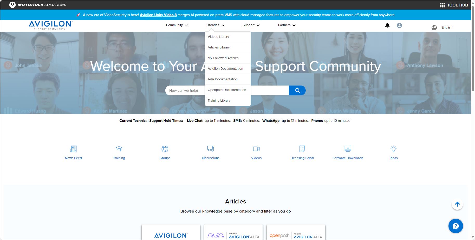Open Software Downloads via download icon
This screenshot has height=240, width=475.
(348, 149)
